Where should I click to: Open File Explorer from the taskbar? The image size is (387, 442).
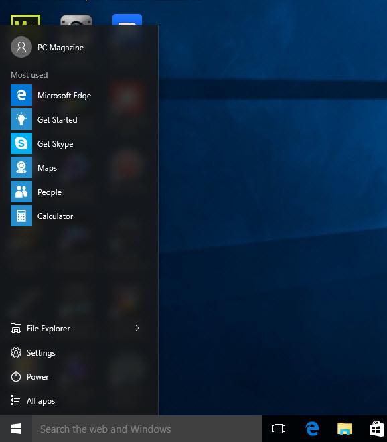(344, 429)
